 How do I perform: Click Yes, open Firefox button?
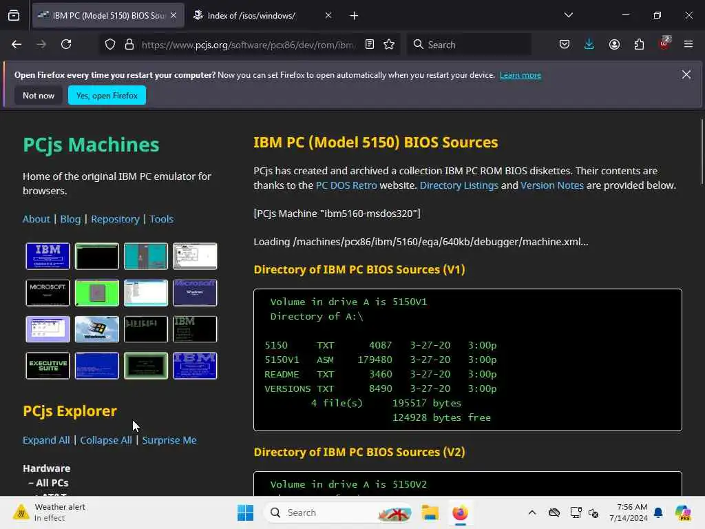(107, 95)
